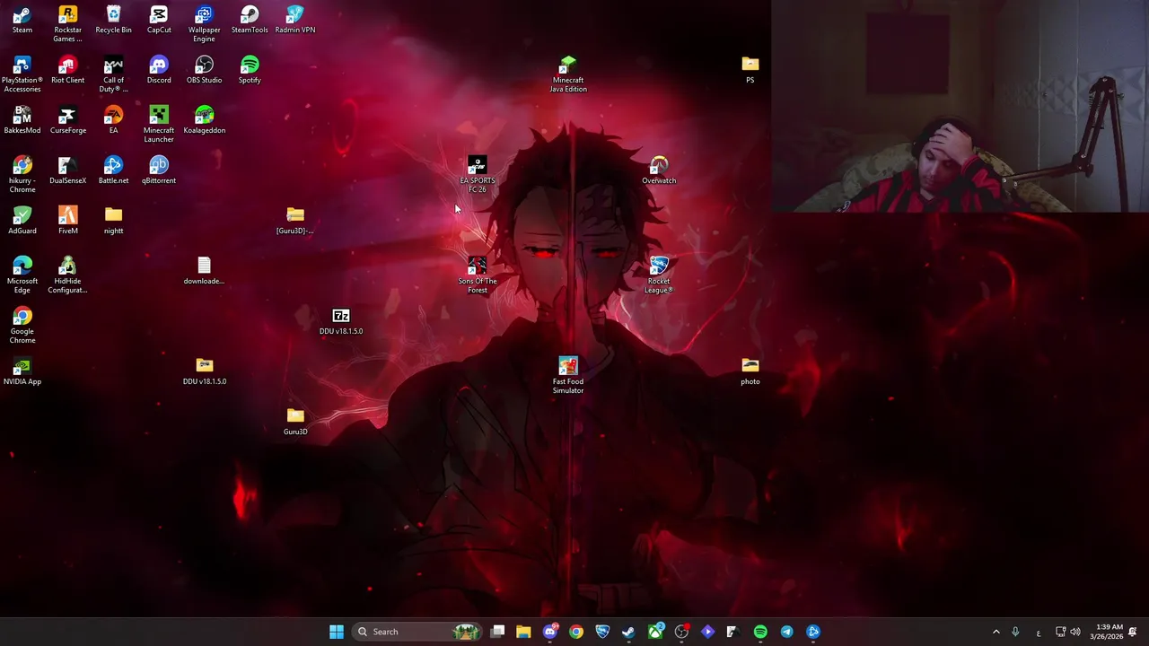Select the Battle.net shortcut

coord(113,171)
